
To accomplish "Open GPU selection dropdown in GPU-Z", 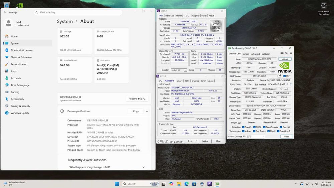I will 246,137.
